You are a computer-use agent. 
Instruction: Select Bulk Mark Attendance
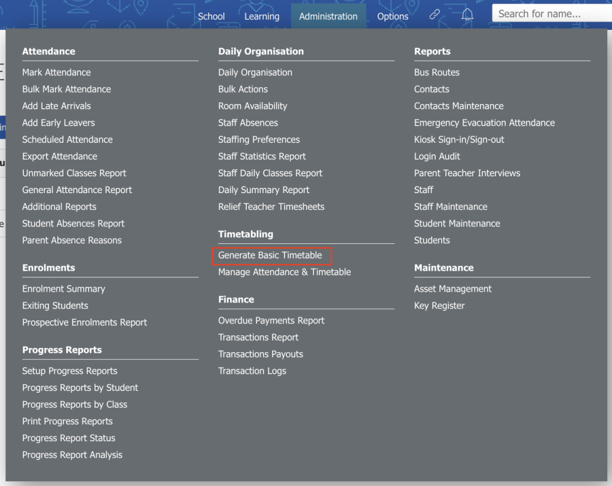(66, 89)
